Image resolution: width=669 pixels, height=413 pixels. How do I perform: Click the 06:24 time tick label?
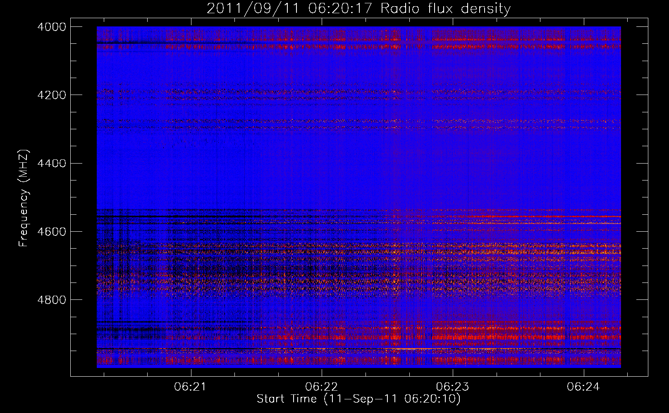click(x=583, y=387)
